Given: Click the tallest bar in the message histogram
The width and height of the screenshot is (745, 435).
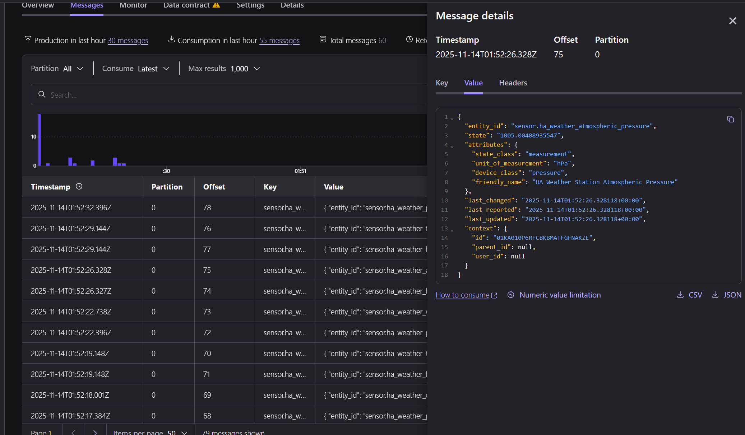Looking at the screenshot, I should coord(40,140).
